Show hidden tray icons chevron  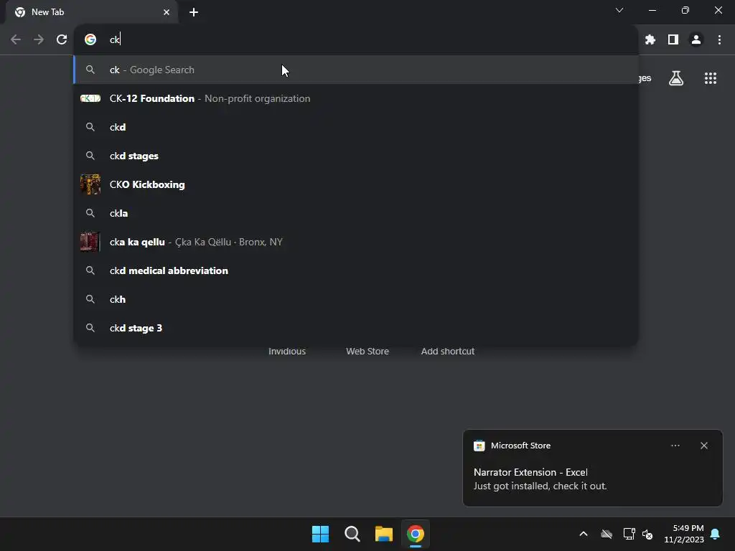pos(583,534)
